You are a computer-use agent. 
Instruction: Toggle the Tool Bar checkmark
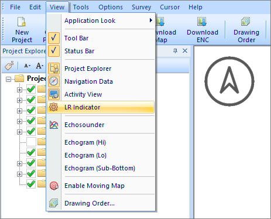pyautogui.click(x=54, y=38)
